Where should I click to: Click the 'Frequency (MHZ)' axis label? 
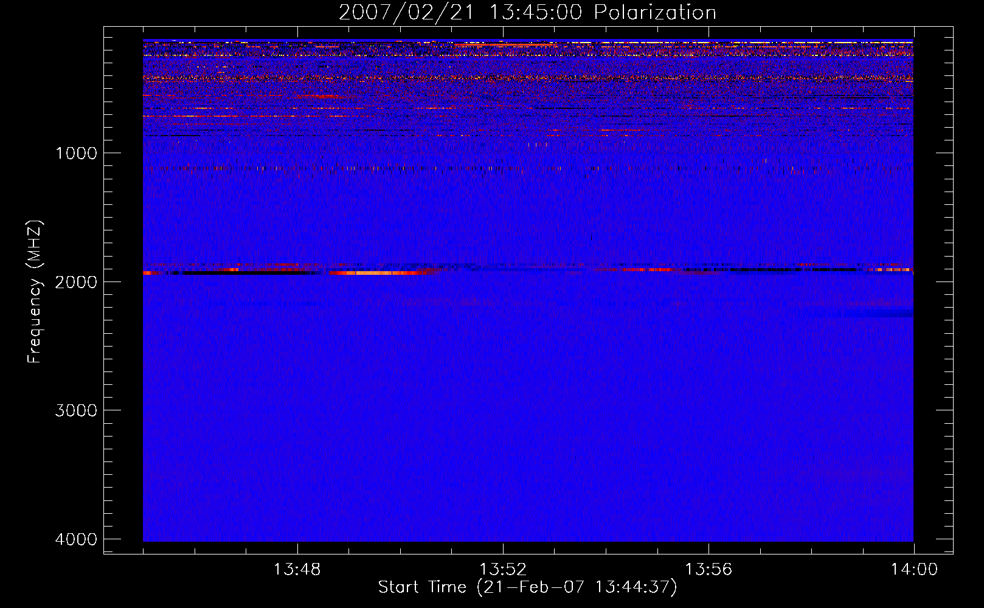pos(34,292)
